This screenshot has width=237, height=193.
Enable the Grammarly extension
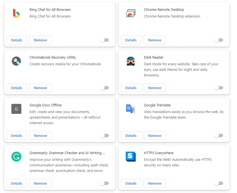tap(104, 183)
